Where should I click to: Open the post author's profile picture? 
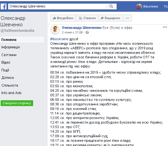tap(55, 30)
